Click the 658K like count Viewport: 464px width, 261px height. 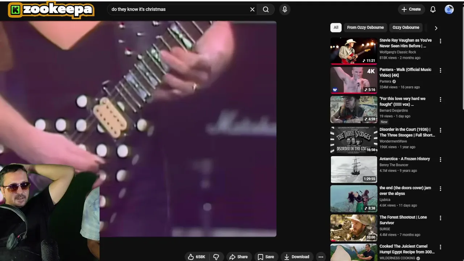[200, 257]
